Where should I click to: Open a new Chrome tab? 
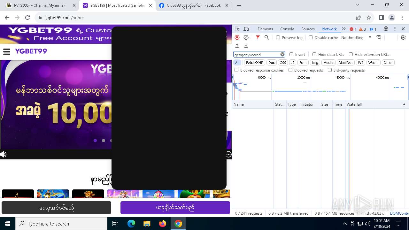(239, 5)
